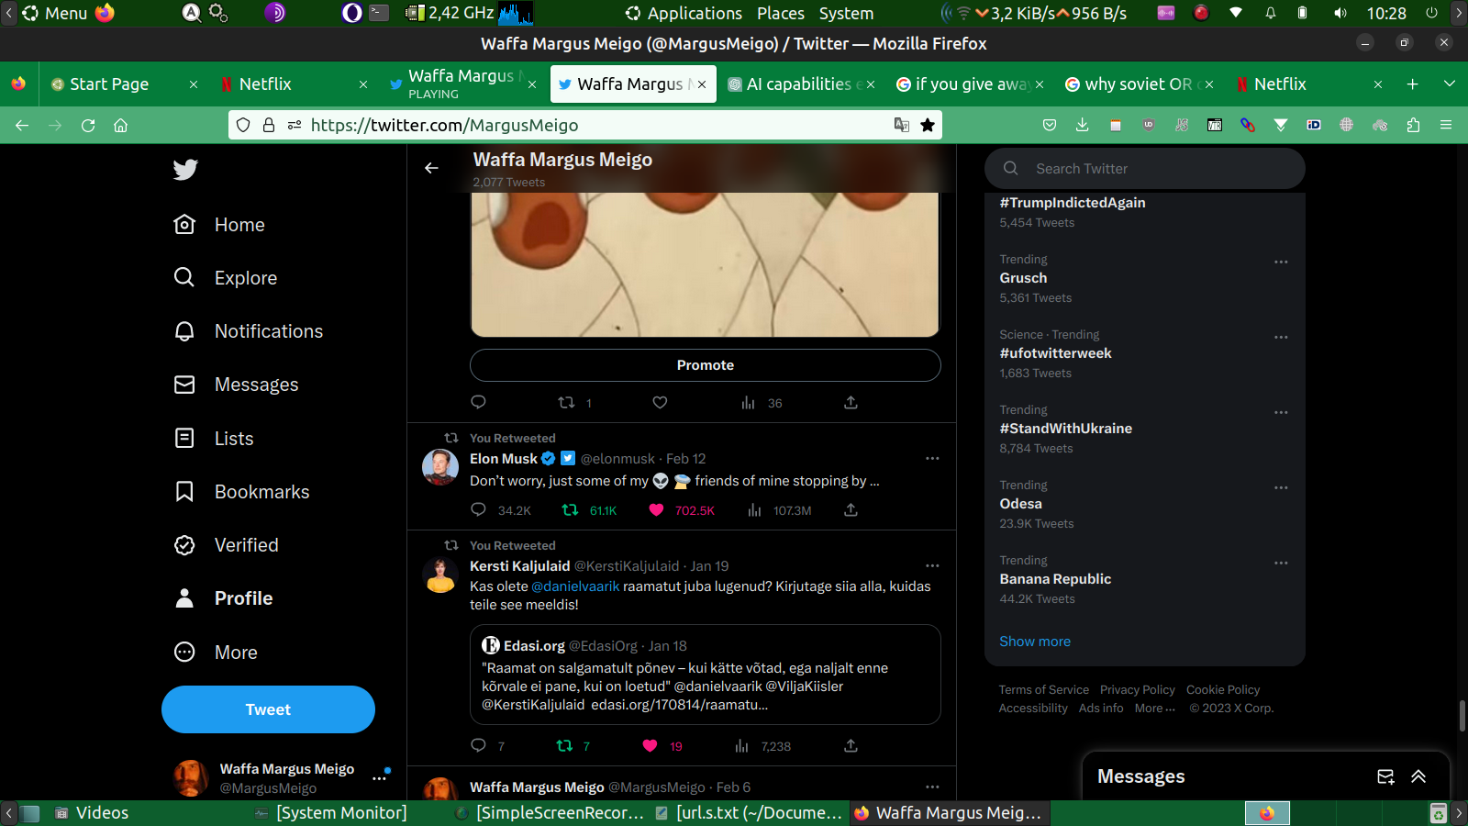Focus the Search Twitter field
The height and width of the screenshot is (826, 1468).
[1145, 169]
